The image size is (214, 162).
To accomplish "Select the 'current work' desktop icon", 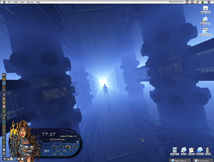I will 205,32.
